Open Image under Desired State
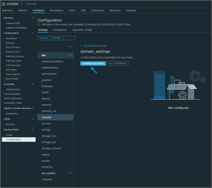This screenshot has height=188, width=212. [9, 135]
